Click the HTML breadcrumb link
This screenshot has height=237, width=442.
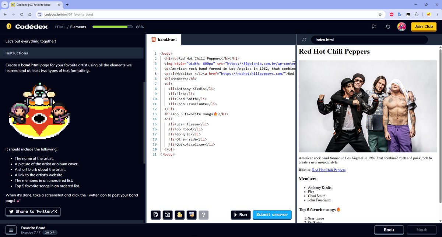click(x=60, y=27)
